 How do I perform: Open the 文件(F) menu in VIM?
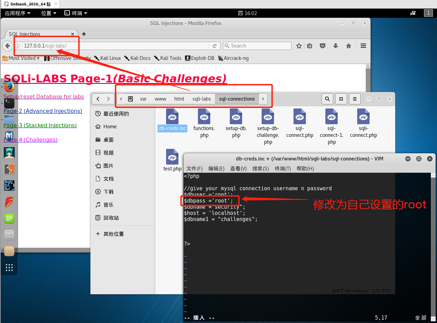click(195, 169)
